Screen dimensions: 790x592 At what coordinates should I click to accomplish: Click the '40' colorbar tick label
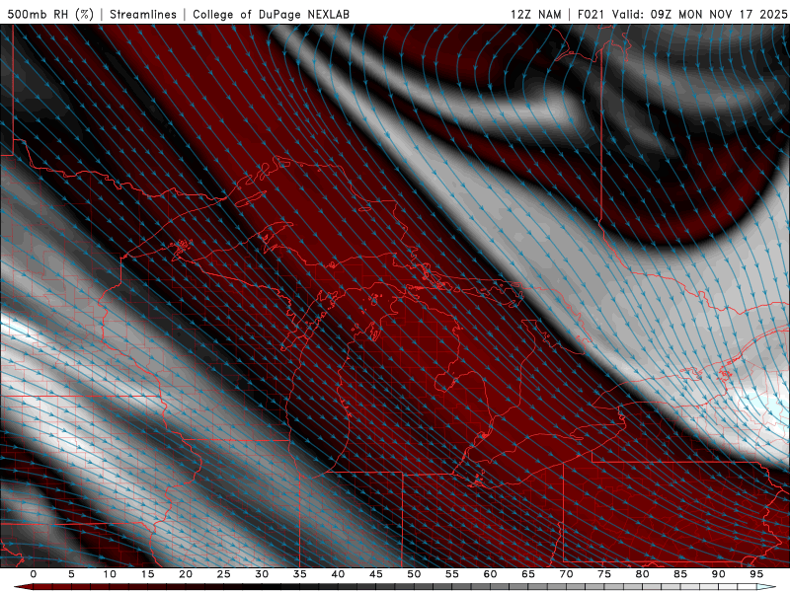coord(338,574)
